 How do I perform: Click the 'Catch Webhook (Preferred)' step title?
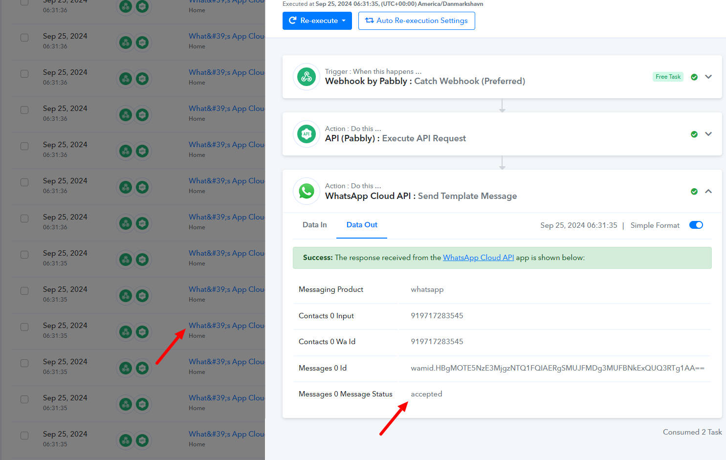coord(470,81)
